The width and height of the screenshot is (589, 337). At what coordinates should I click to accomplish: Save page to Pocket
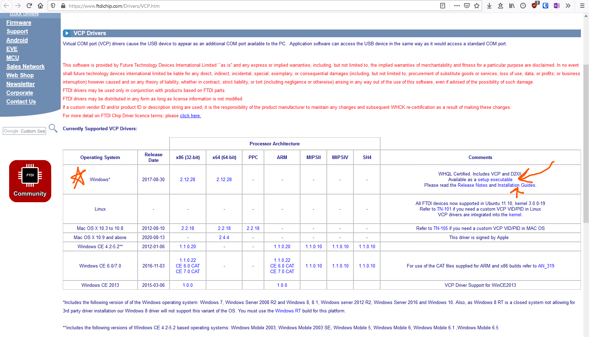(x=467, y=6)
